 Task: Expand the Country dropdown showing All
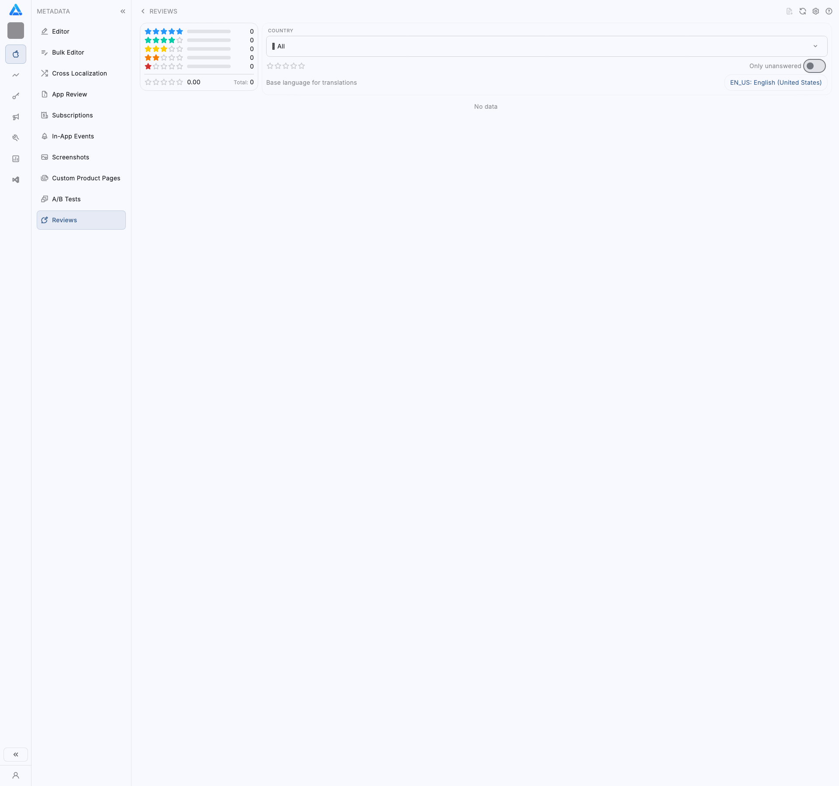click(546, 46)
